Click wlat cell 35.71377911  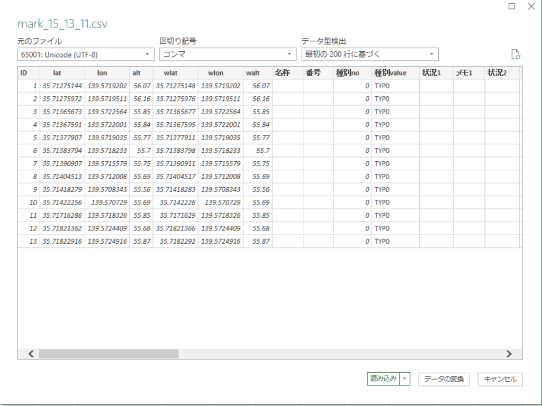(176, 137)
